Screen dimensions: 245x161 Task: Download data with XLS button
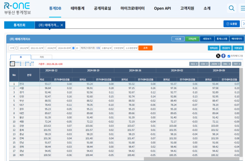[x=194, y=64]
